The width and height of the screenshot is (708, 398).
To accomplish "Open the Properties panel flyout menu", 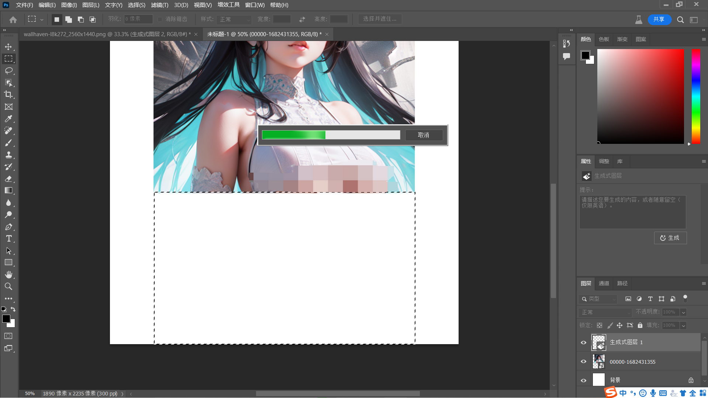I will [704, 161].
